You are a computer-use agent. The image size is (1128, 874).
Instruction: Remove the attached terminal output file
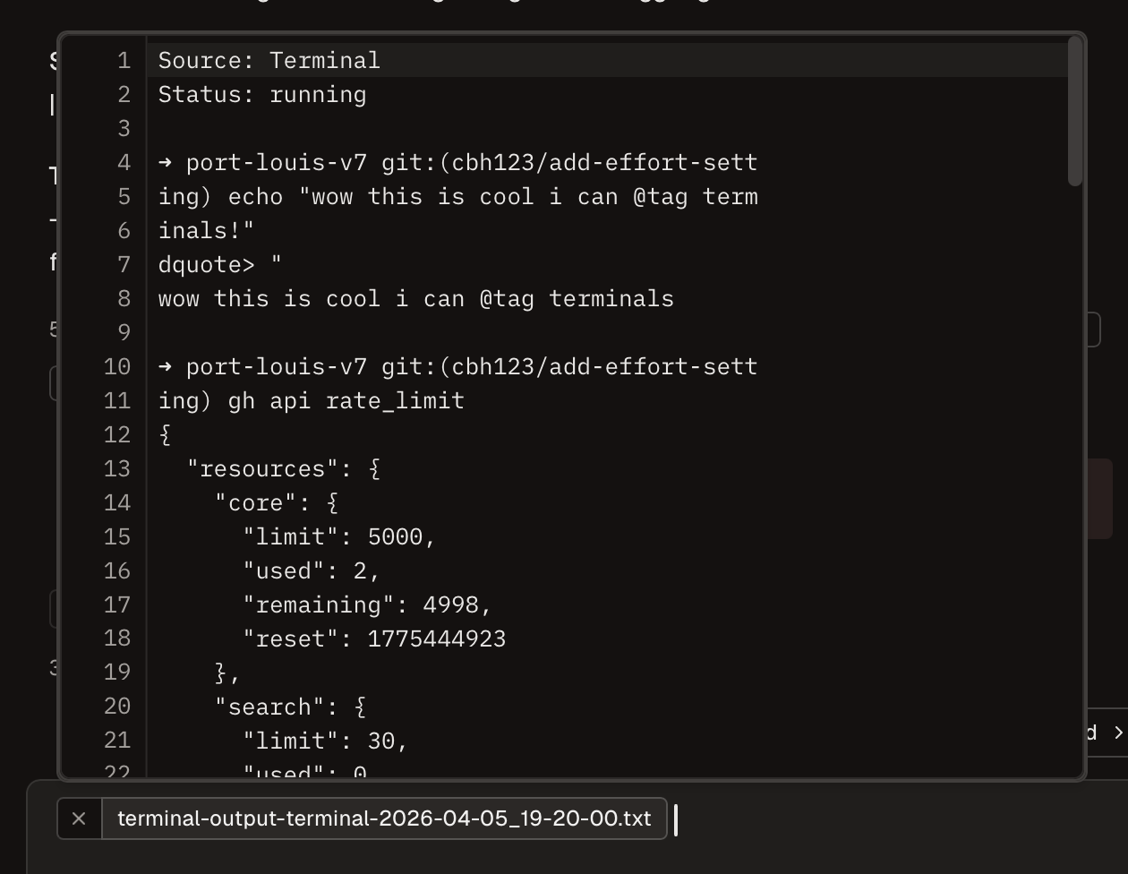pos(79,818)
